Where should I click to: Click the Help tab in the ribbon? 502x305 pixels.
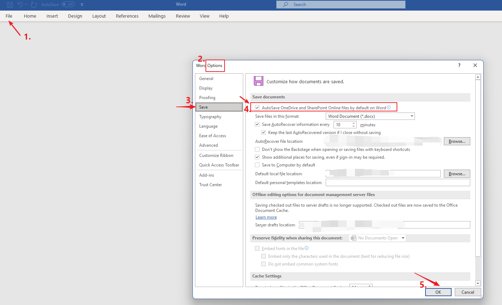(224, 16)
